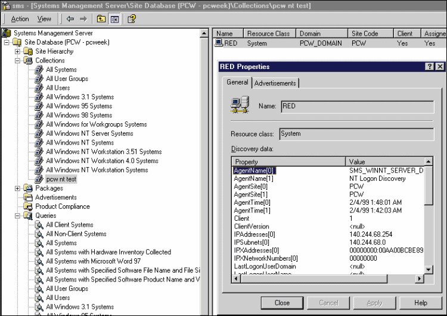Click the Client column header

(407, 33)
